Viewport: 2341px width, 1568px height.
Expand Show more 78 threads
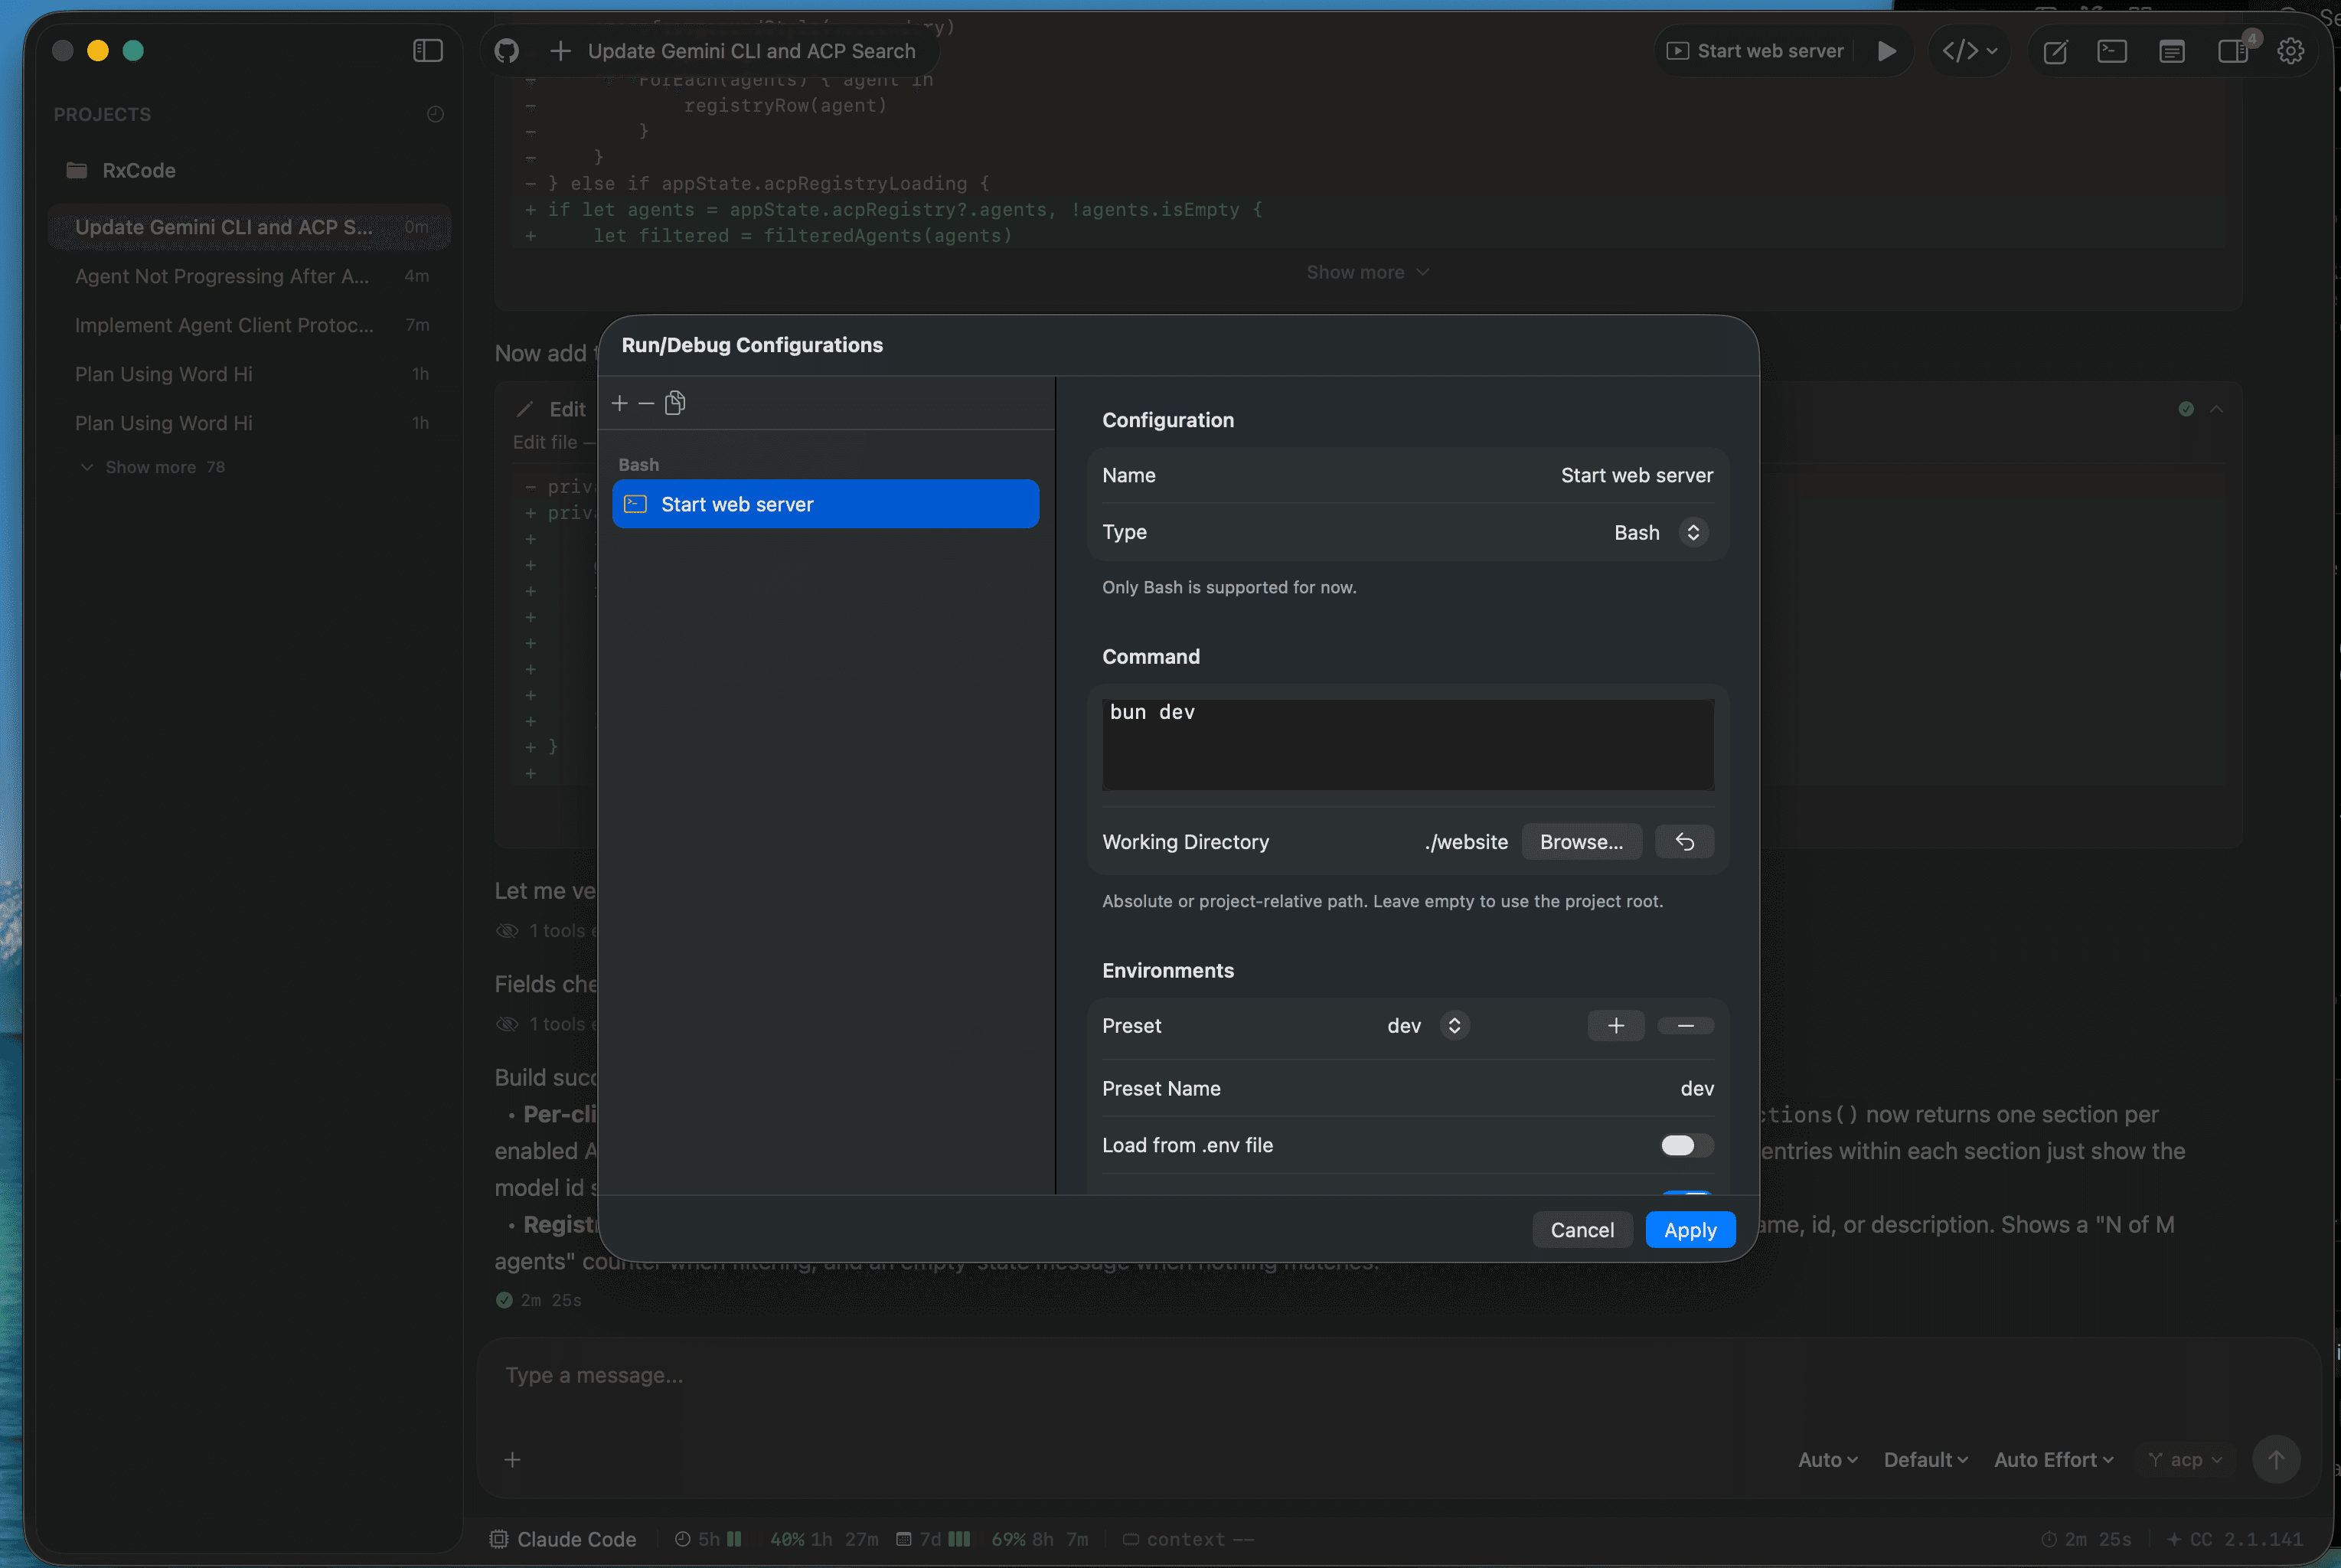click(153, 467)
